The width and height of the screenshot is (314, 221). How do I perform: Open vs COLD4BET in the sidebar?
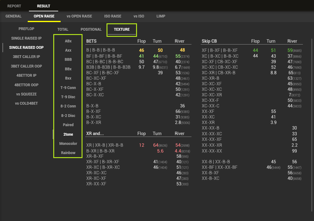tap(26, 103)
